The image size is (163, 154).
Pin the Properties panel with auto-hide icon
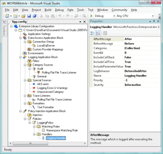point(154,21)
